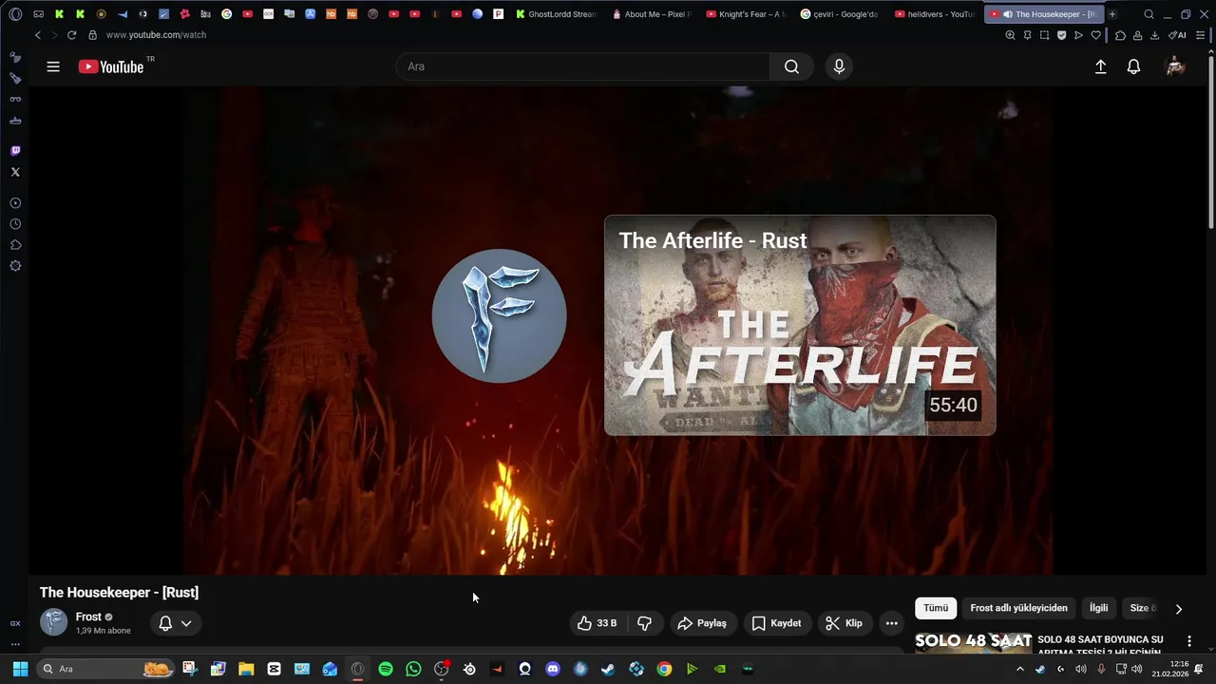Open the Twitch sidebar panel
Screen dimensions: 1216x684
(x=15, y=151)
